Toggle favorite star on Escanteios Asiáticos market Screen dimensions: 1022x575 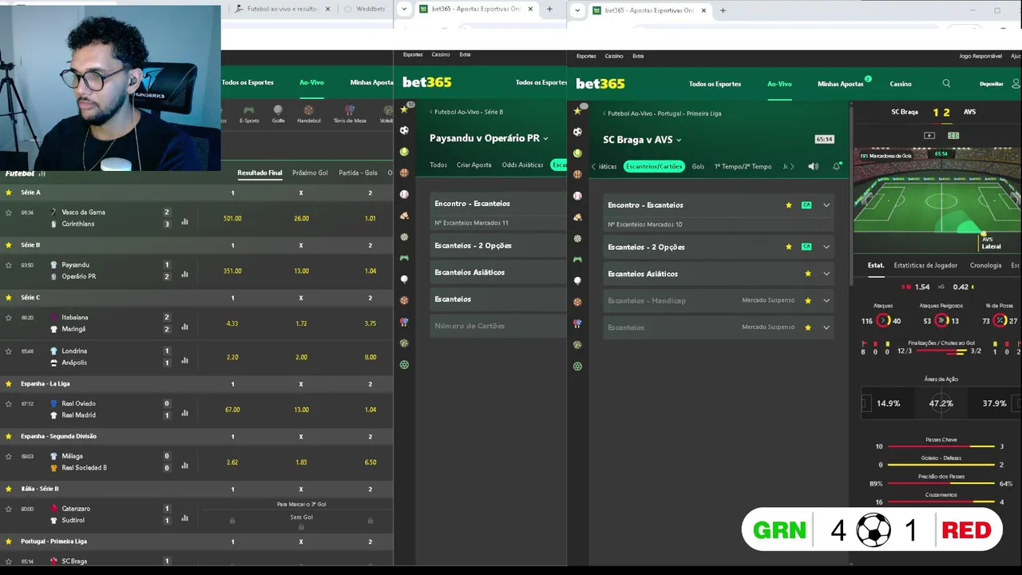808,274
